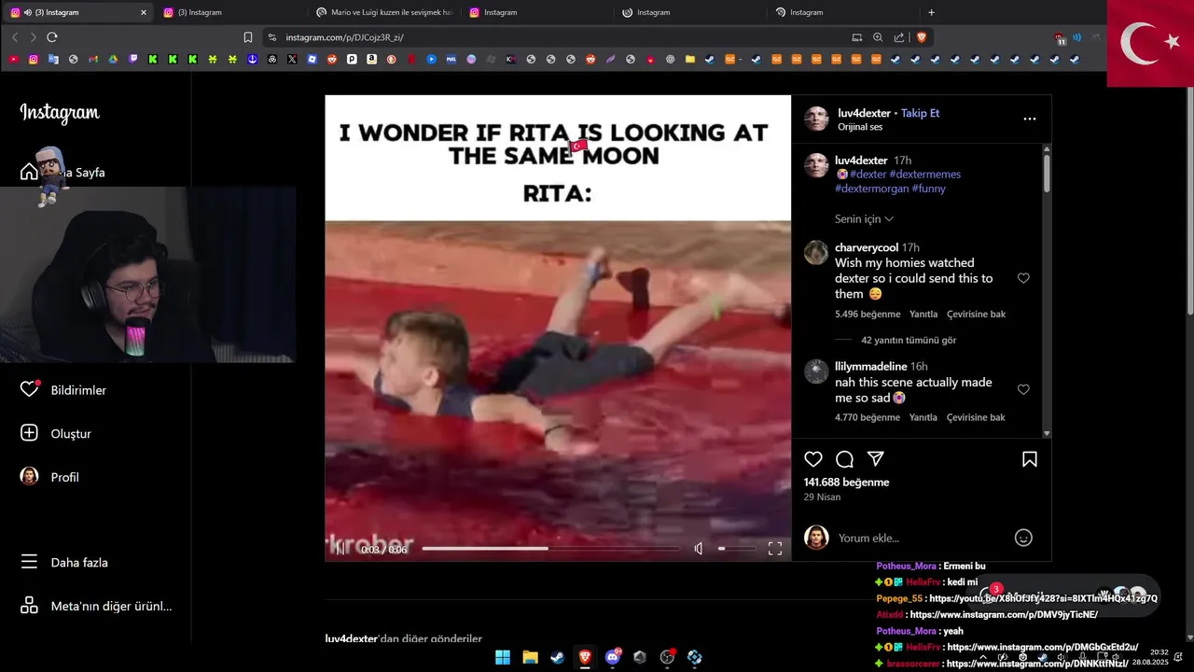Like llilymmadeline's comment
The width and height of the screenshot is (1194, 672).
(1023, 389)
